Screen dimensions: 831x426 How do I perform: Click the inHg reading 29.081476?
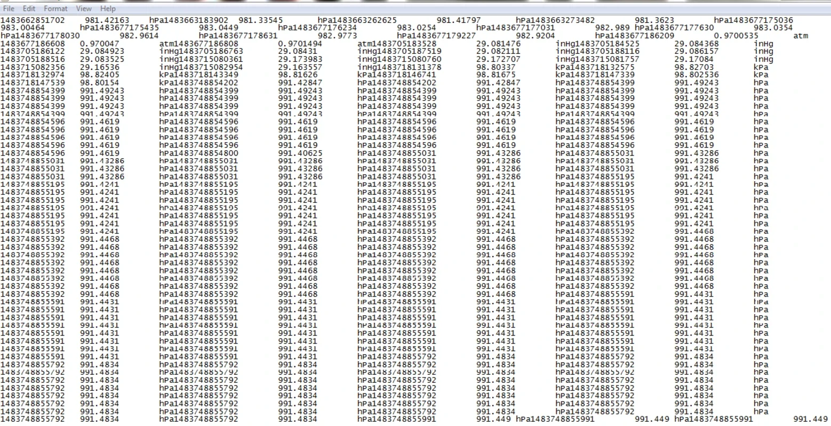(498, 44)
